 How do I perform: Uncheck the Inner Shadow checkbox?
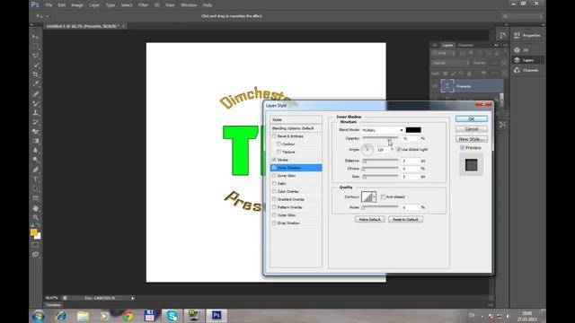pos(274,168)
